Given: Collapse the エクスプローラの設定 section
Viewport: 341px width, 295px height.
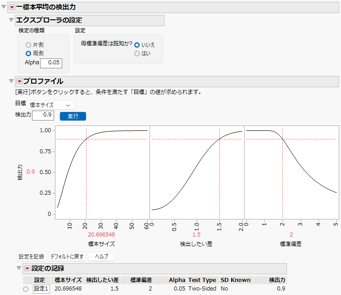Looking at the screenshot, I should tap(11, 20).
